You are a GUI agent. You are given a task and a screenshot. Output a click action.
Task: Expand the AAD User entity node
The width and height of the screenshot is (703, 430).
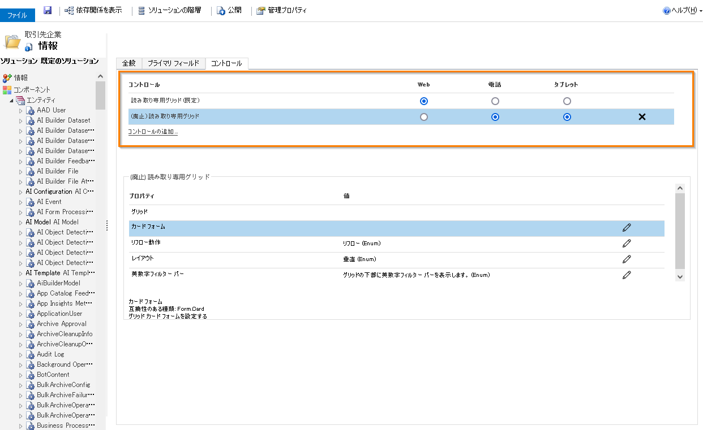pyautogui.click(x=21, y=111)
